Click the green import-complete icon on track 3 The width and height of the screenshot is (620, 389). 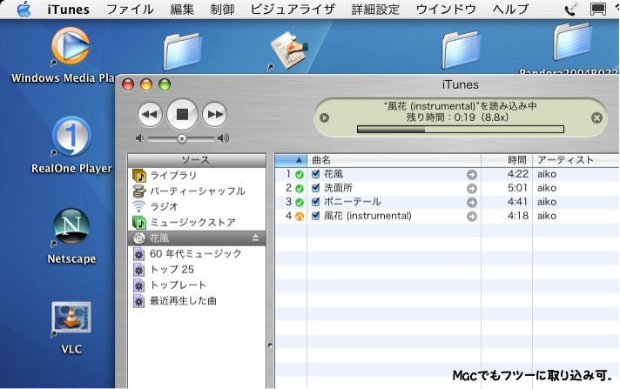pos(300,203)
